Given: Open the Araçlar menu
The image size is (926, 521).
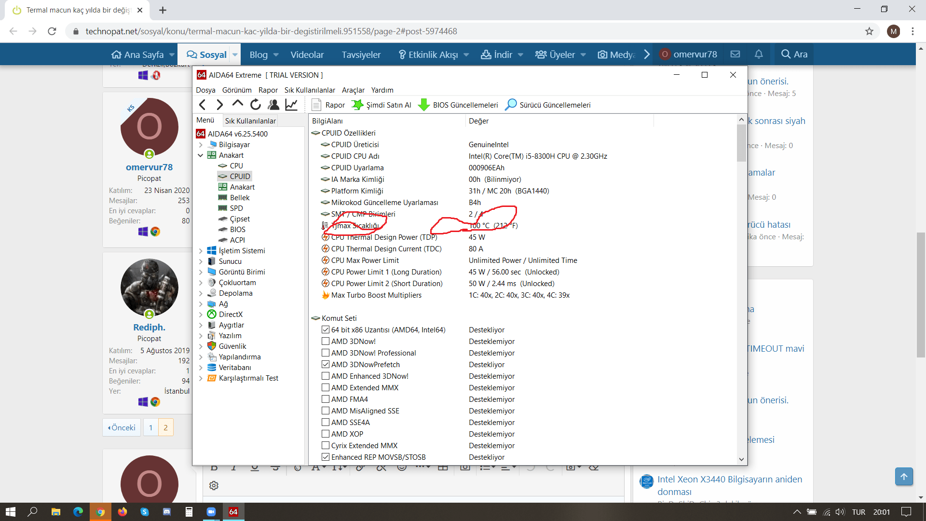Looking at the screenshot, I should (353, 90).
